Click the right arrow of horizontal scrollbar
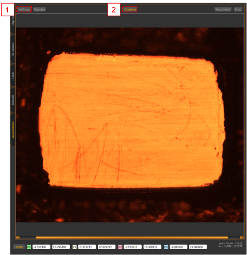The image size is (247, 255). (x=242, y=238)
